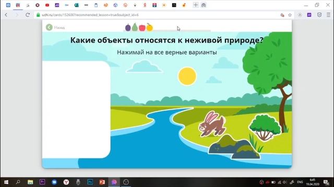334x187 pixels.
Task: Click the translate icon in address bar
Action: [282, 15]
